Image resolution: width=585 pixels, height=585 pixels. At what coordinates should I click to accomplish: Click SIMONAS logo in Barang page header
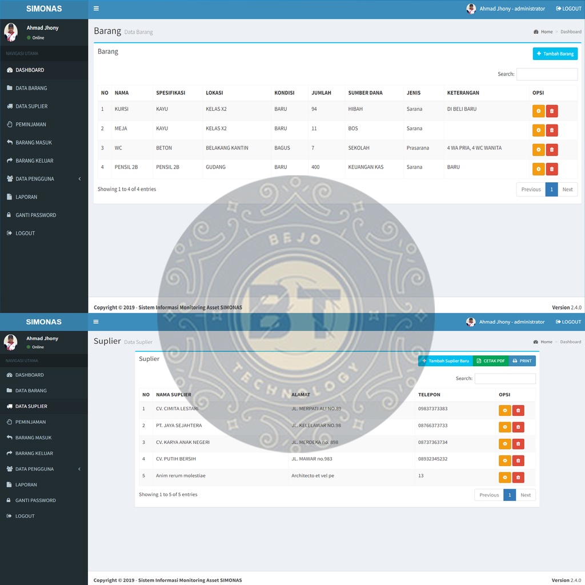pyautogui.click(x=44, y=9)
